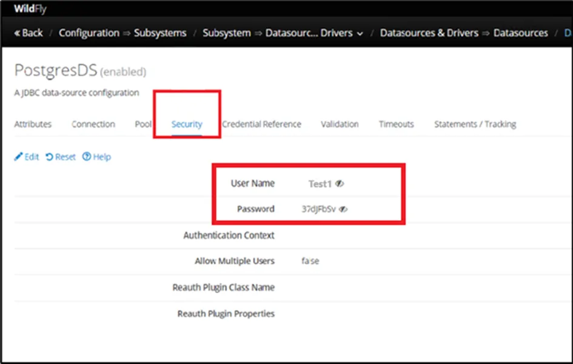
Task: Click Subsystem breadcrumb label
Action: tap(227, 33)
